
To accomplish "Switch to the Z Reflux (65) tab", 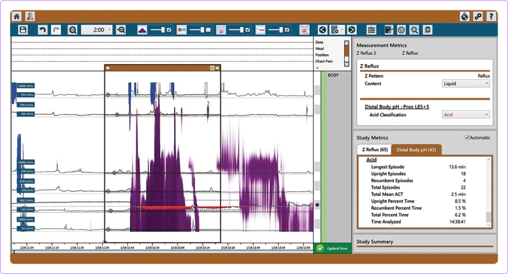I will click(x=375, y=150).
